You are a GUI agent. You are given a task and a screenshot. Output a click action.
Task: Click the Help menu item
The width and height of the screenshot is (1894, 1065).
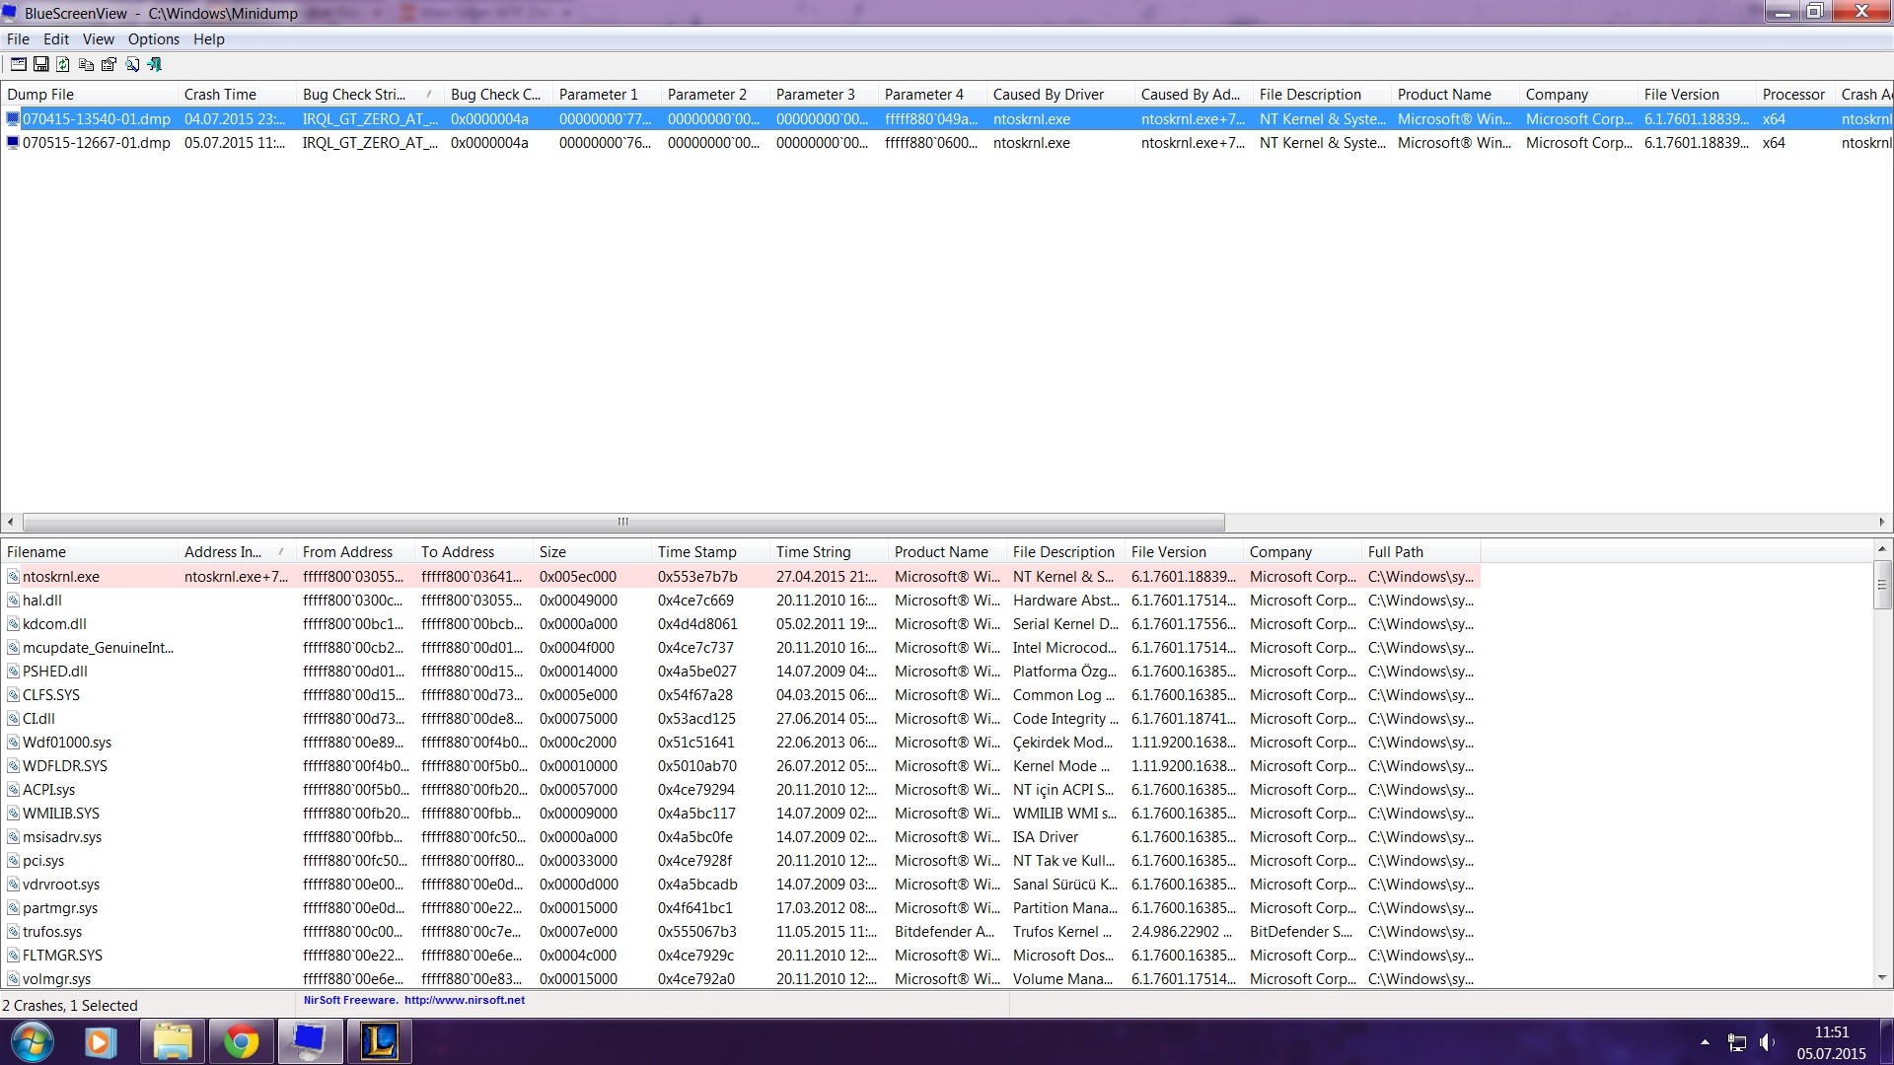208,39
